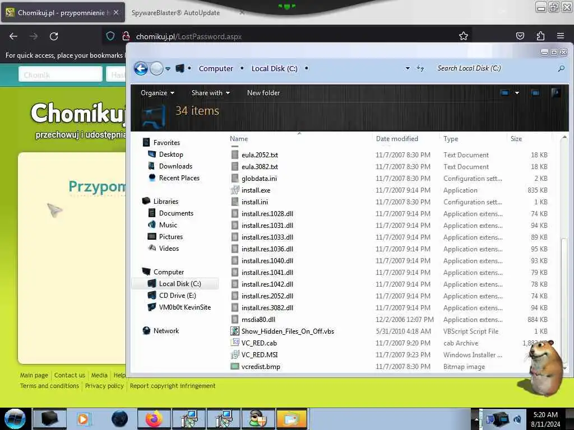Select the file install.res.1033.dll
This screenshot has width=574, height=430.
tap(267, 237)
